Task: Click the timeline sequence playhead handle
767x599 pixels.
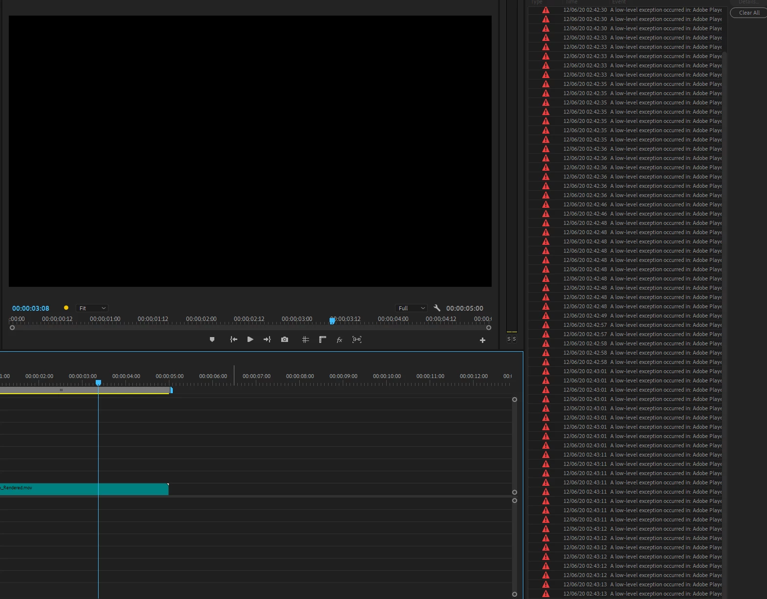Action: point(98,383)
